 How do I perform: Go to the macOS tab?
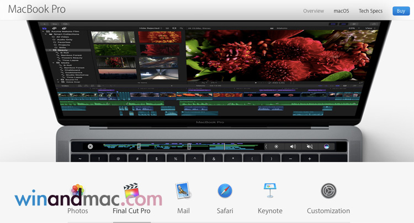tap(341, 11)
